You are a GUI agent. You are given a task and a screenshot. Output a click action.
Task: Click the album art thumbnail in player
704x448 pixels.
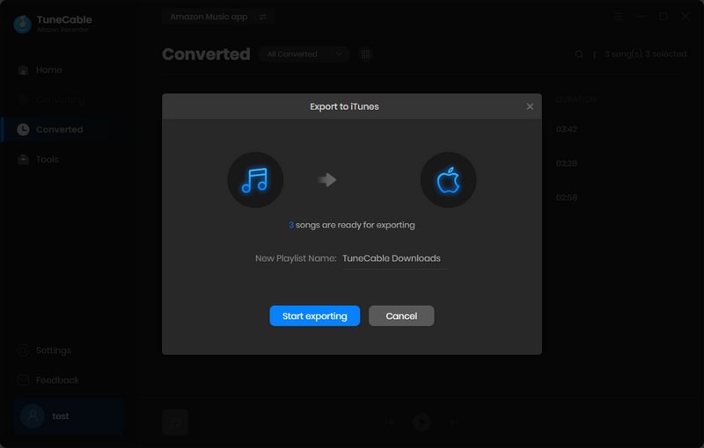pyautogui.click(x=175, y=422)
